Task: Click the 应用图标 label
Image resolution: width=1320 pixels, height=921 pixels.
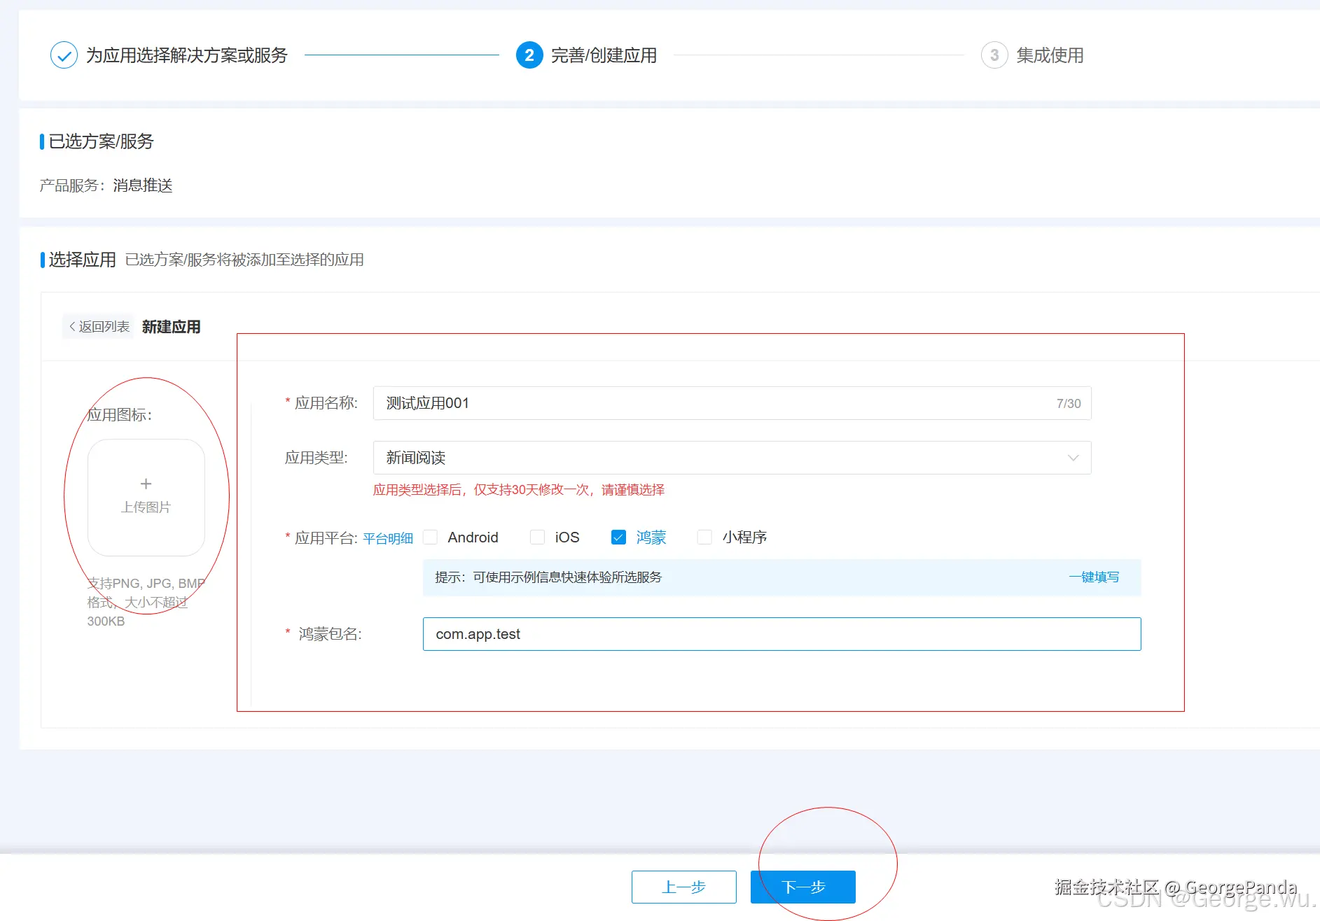Action: pyautogui.click(x=120, y=415)
